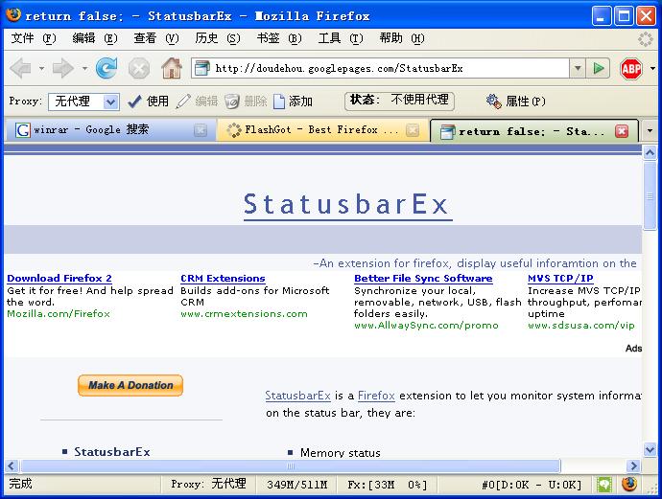The height and width of the screenshot is (499, 662).
Task: Open the Adblock Plus dropdown arrow
Action: tap(652, 68)
